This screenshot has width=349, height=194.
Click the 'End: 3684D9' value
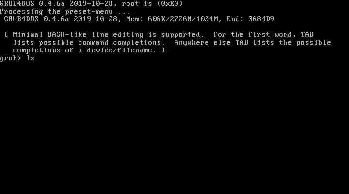251,19
